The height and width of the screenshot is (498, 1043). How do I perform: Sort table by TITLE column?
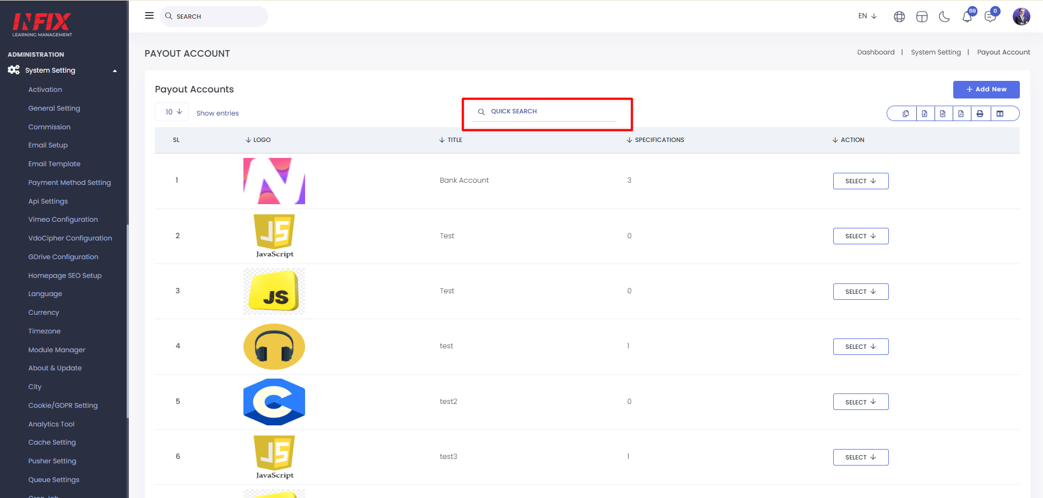[450, 140]
